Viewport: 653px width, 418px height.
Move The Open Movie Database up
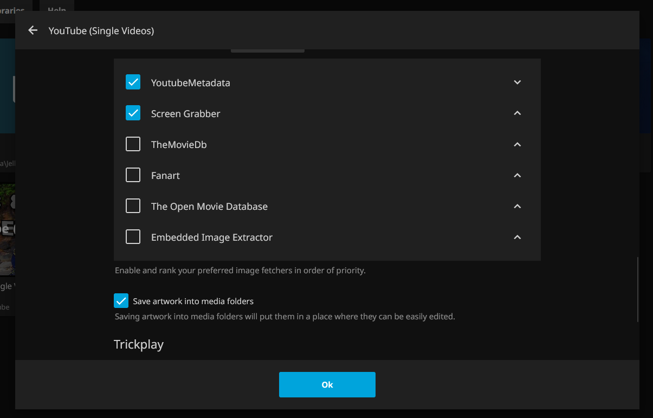tap(517, 207)
